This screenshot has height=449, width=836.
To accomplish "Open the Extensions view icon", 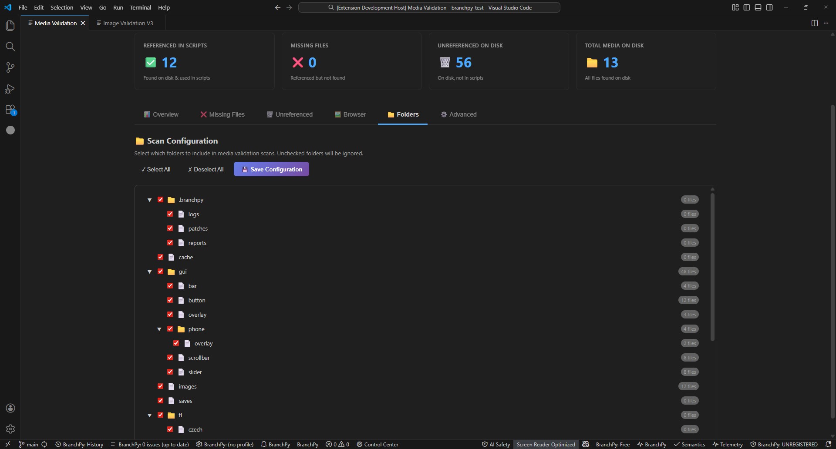I will (x=10, y=110).
